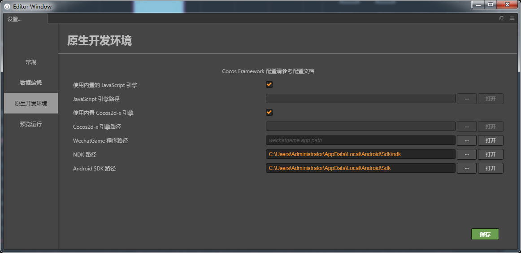Click the ... button for Cocos2d-x 引擎路径

467,126
